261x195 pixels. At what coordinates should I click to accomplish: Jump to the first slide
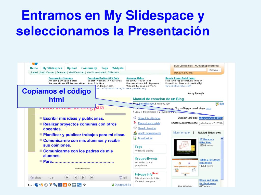pos(67,177)
